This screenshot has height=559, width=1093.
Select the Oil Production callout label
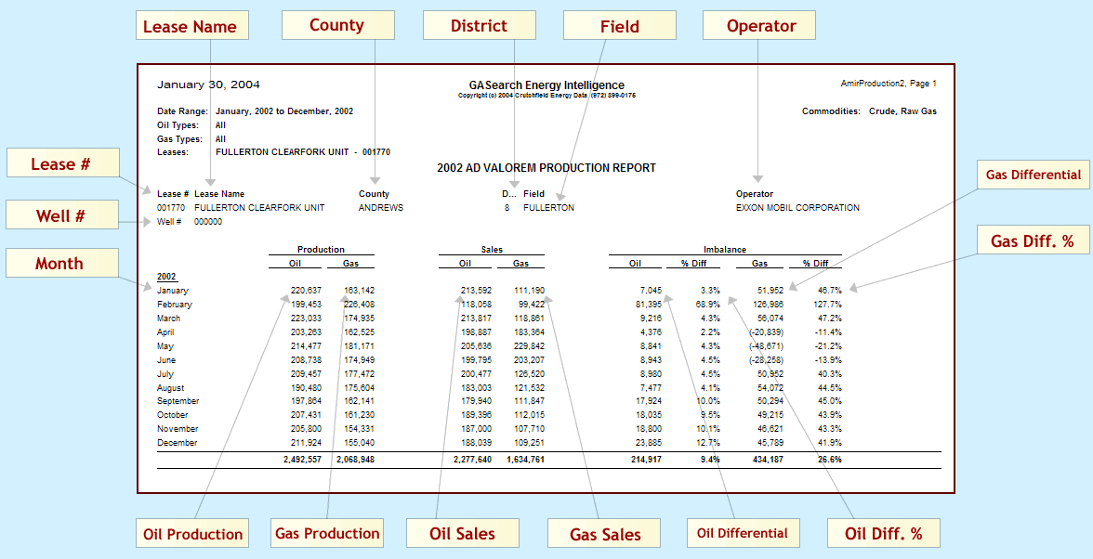pos(193,533)
